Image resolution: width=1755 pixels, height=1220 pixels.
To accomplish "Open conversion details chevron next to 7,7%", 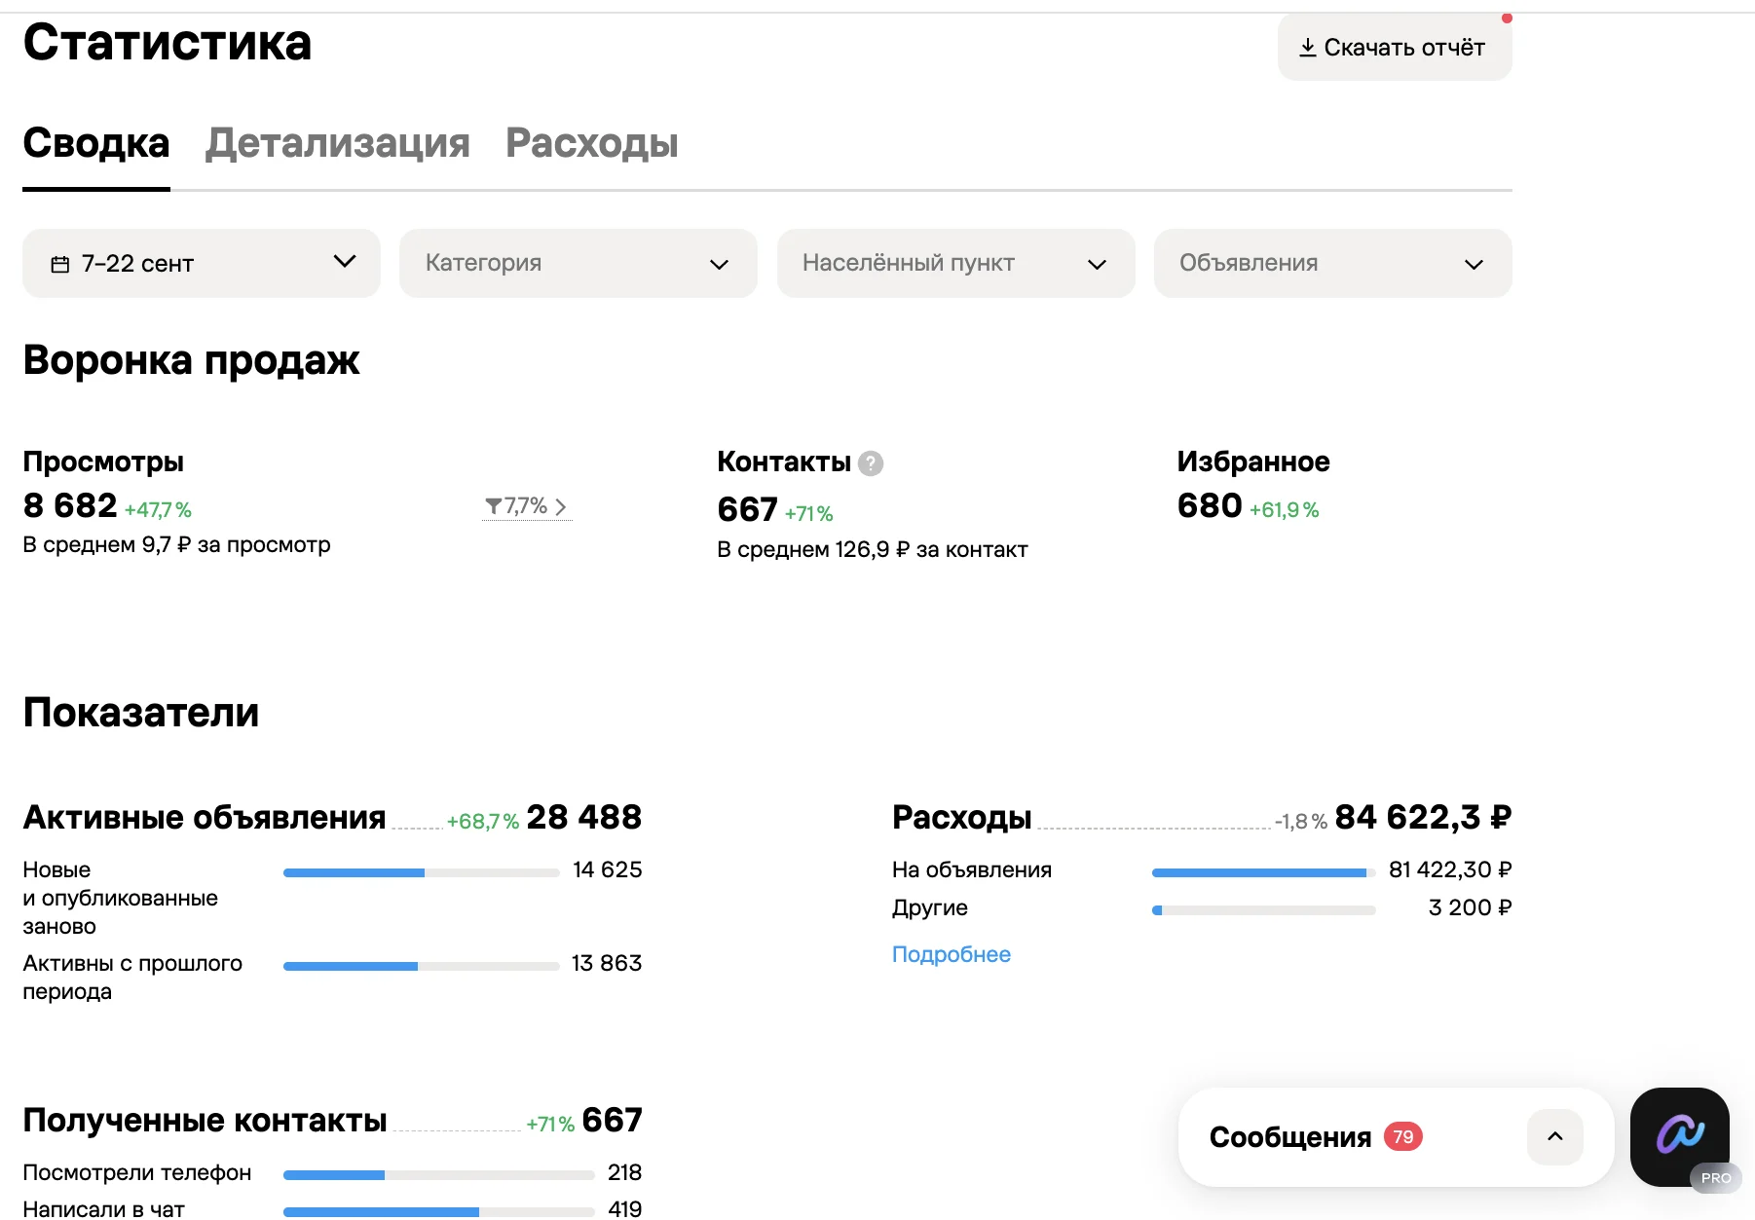I will pyautogui.click(x=561, y=506).
